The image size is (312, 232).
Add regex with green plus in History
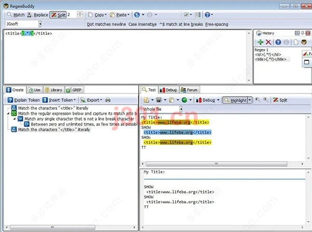[261, 42]
